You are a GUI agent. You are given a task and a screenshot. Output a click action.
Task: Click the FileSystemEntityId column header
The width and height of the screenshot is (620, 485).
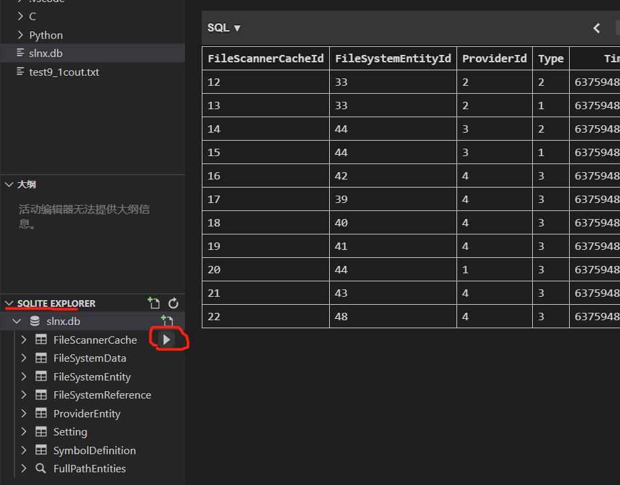[x=393, y=58]
